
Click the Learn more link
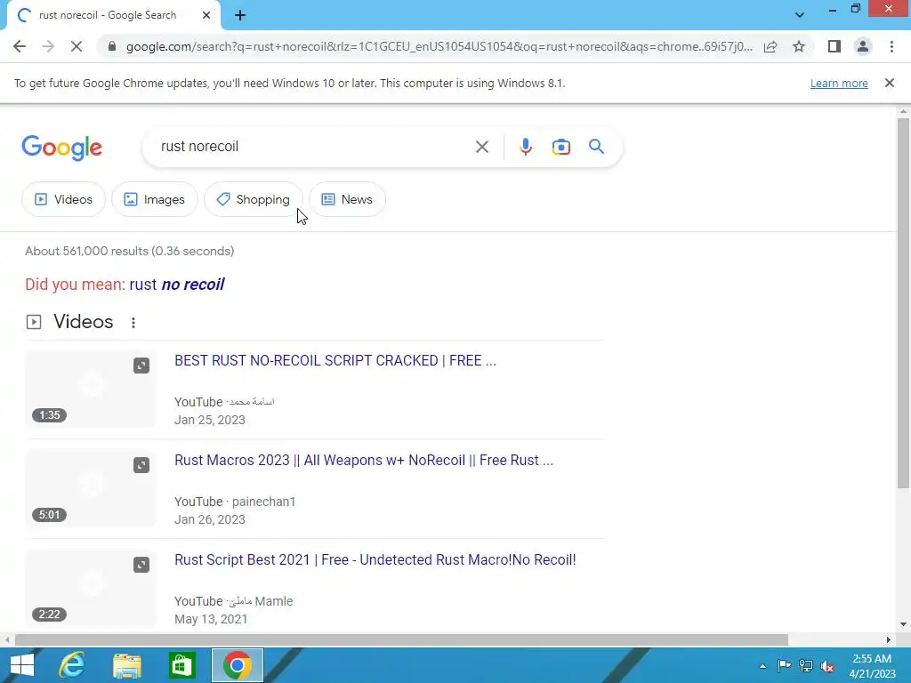(x=839, y=83)
